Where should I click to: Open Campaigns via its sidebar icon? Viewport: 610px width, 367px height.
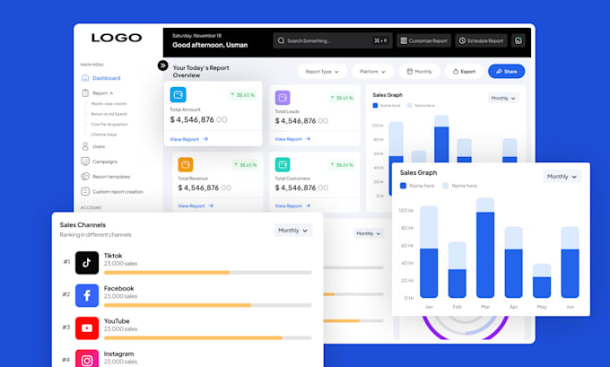click(85, 162)
